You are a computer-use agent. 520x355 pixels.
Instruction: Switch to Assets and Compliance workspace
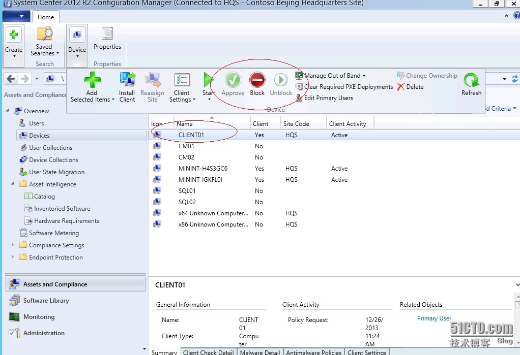(x=76, y=284)
